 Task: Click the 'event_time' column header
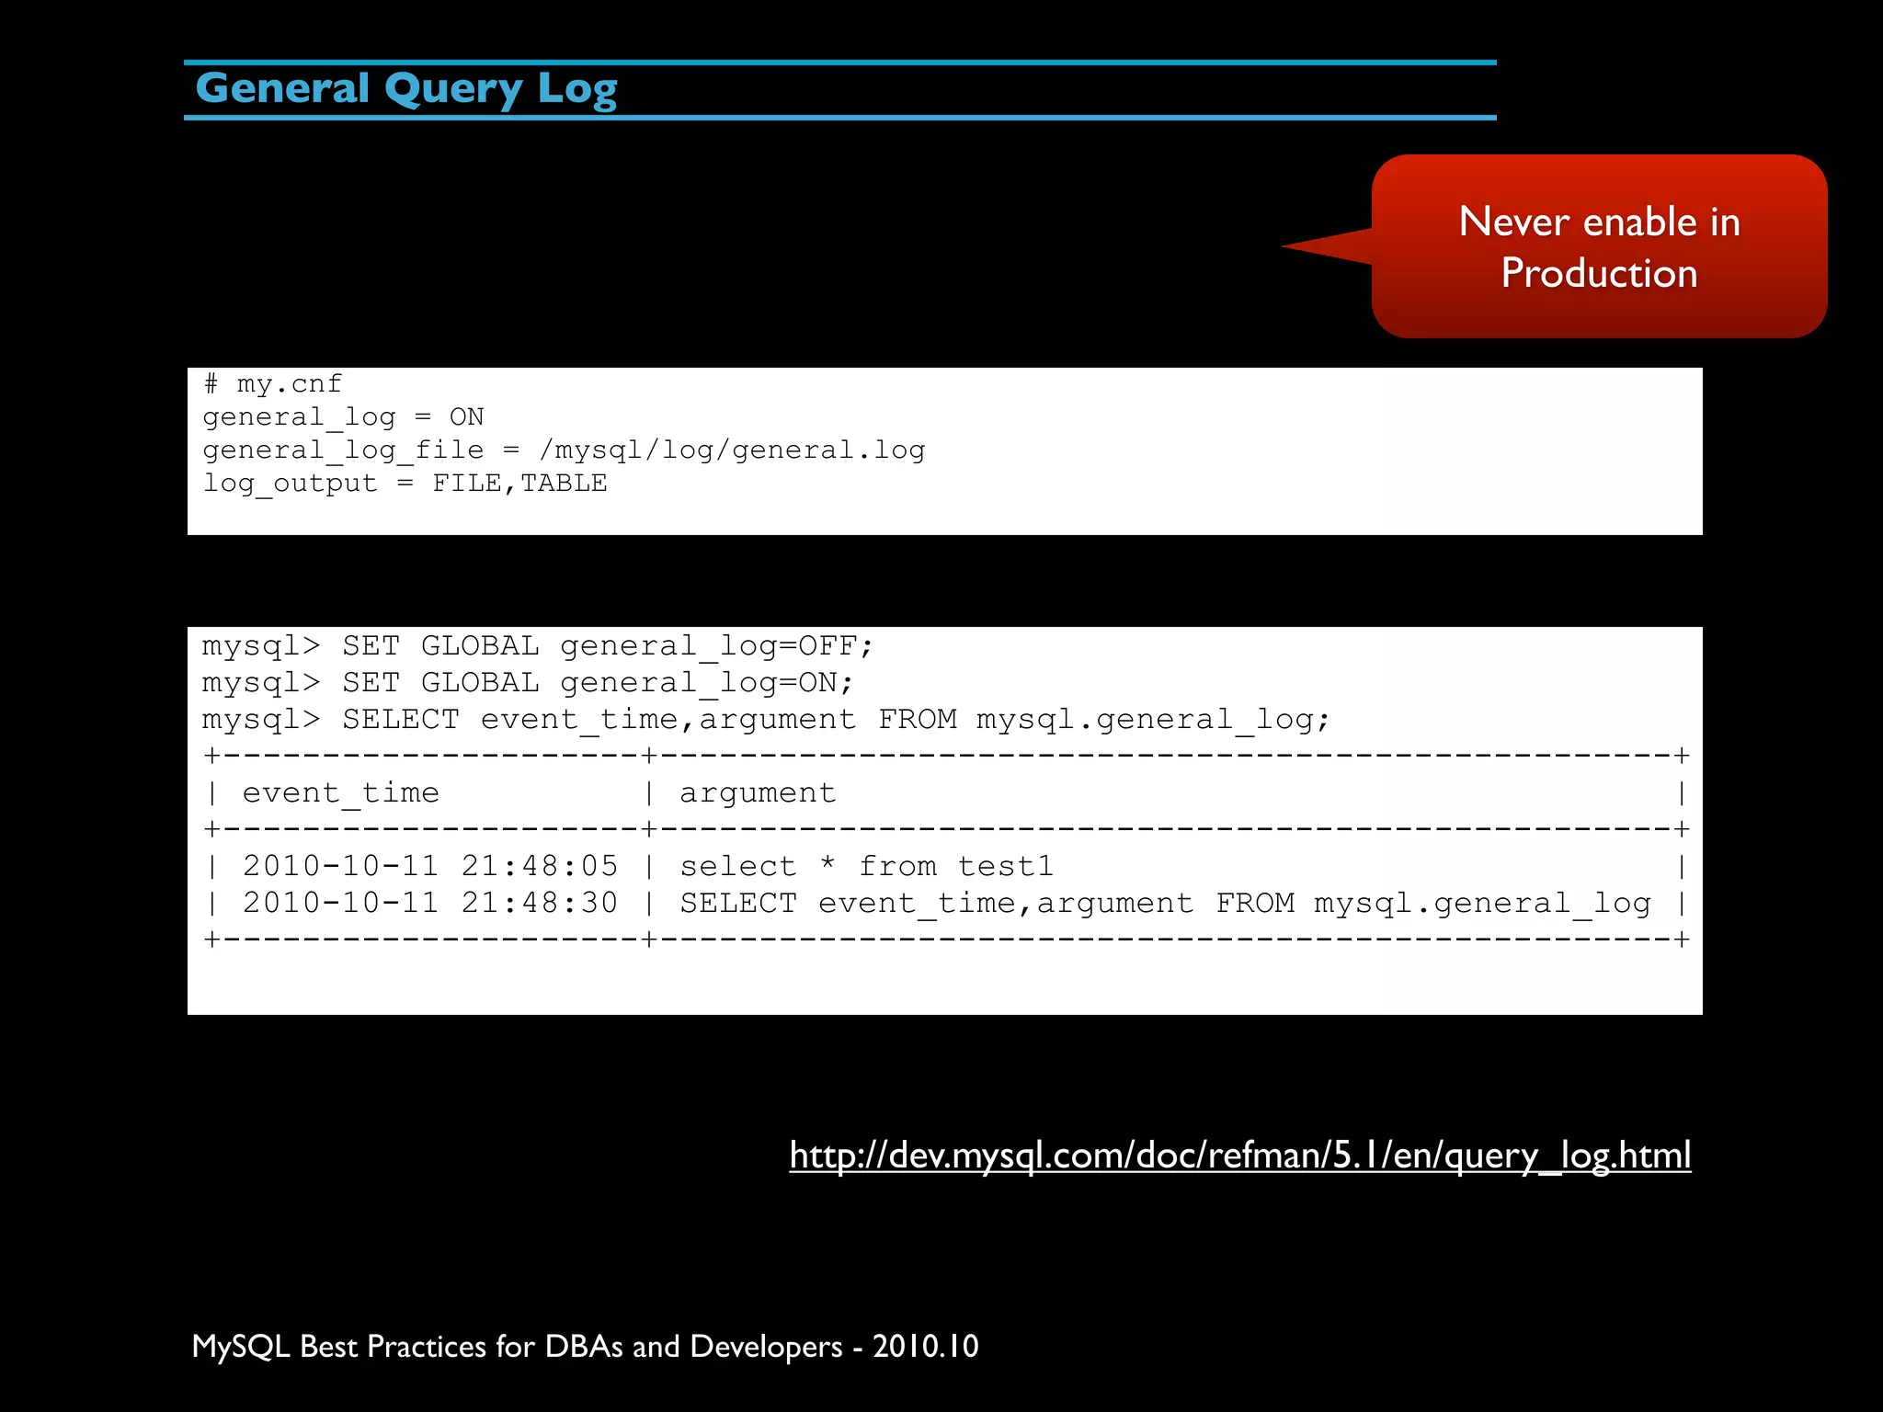pos(341,793)
